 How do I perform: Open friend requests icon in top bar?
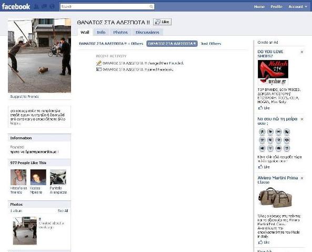point(36,6)
